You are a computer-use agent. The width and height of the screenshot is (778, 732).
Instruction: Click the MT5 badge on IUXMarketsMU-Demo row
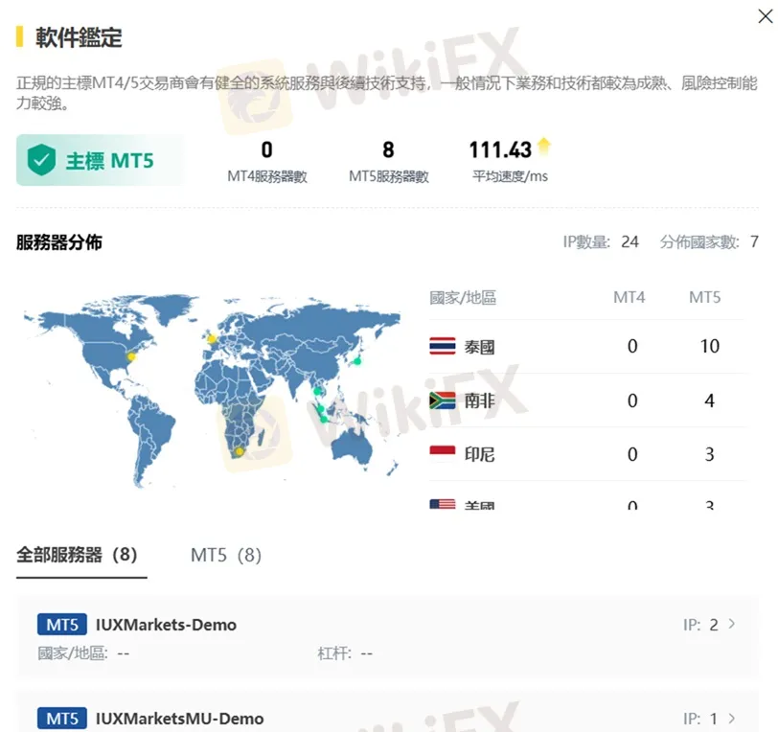click(x=61, y=718)
